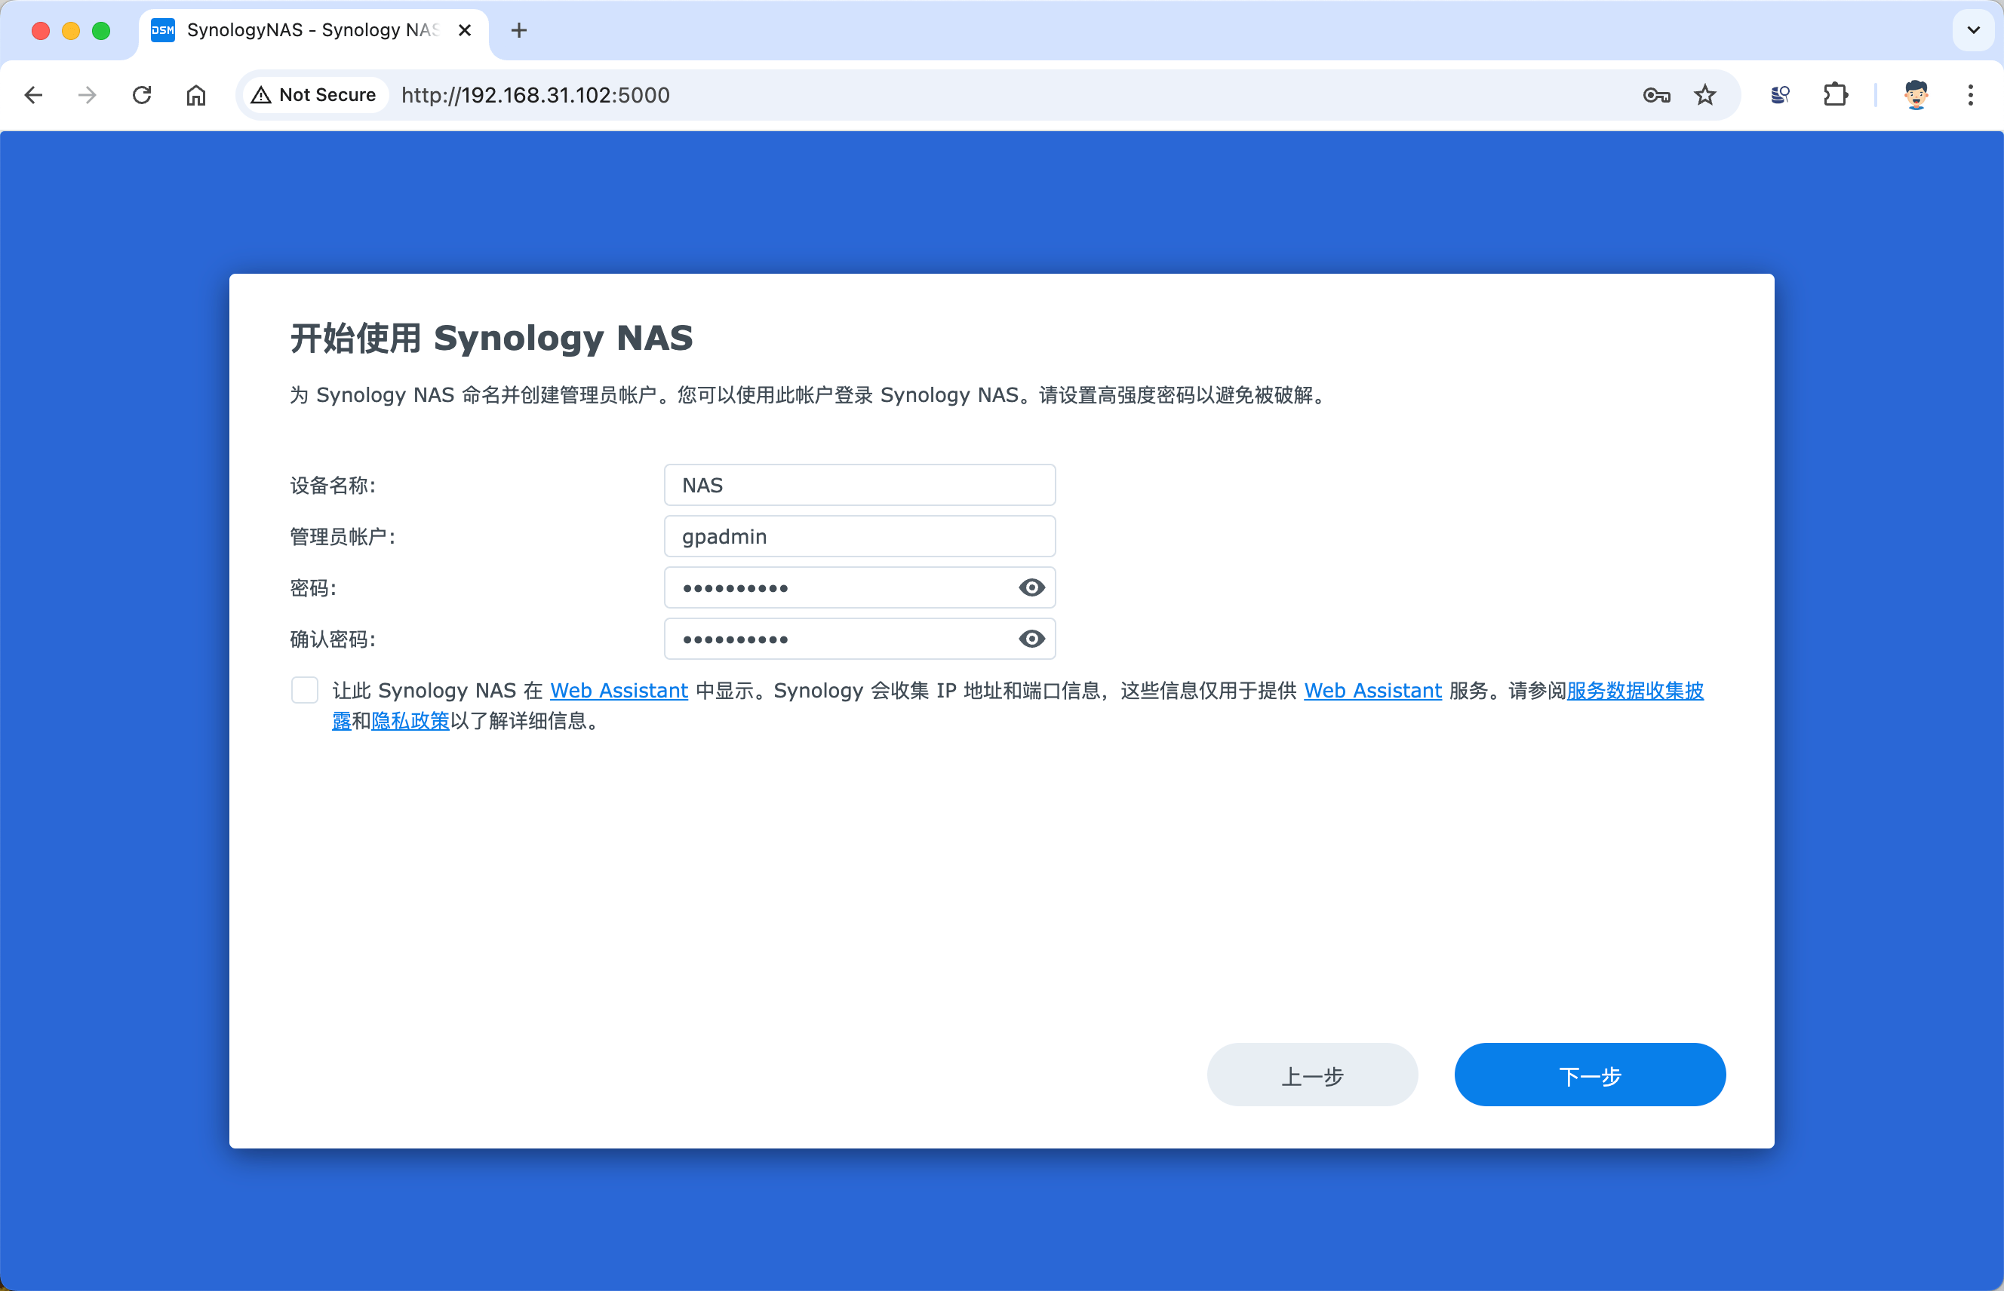Expand the tab search dropdown arrow

1974,30
